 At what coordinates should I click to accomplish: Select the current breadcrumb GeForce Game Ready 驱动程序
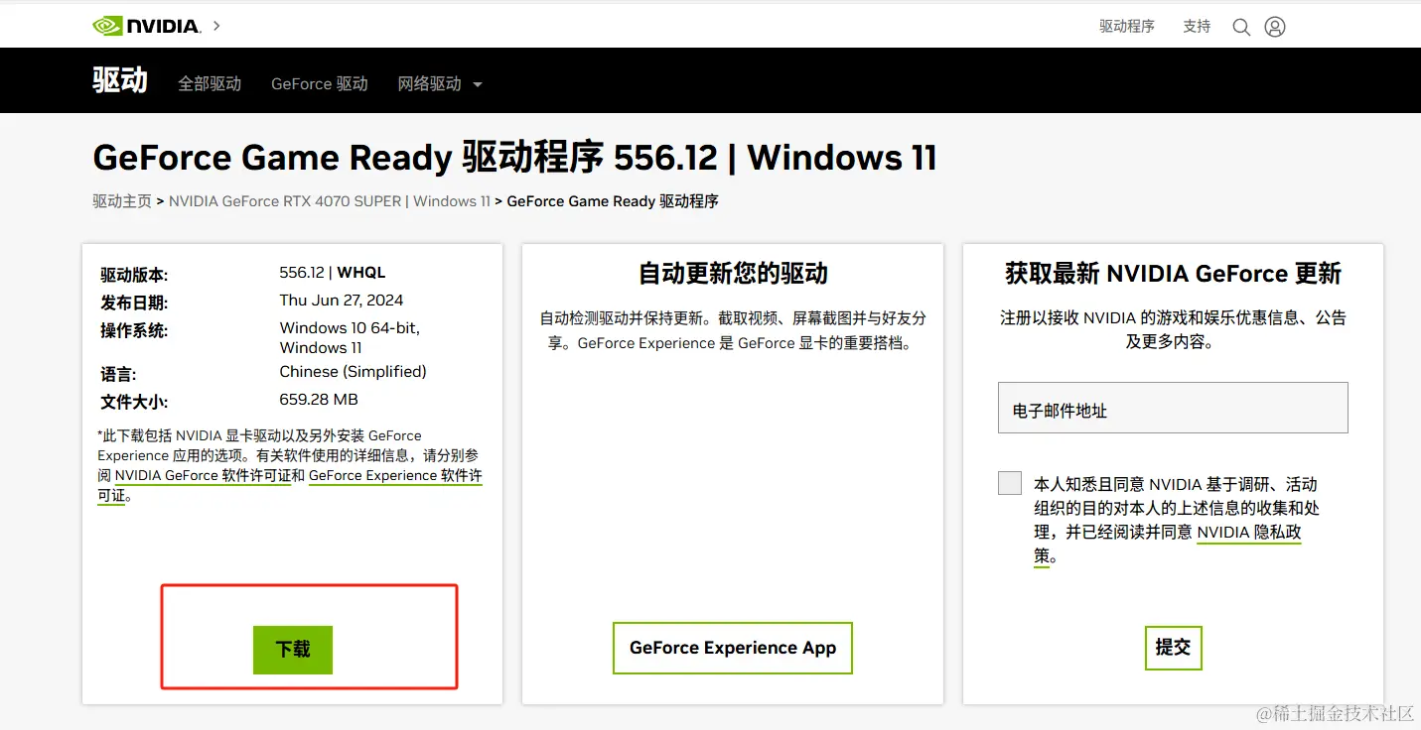point(613,201)
